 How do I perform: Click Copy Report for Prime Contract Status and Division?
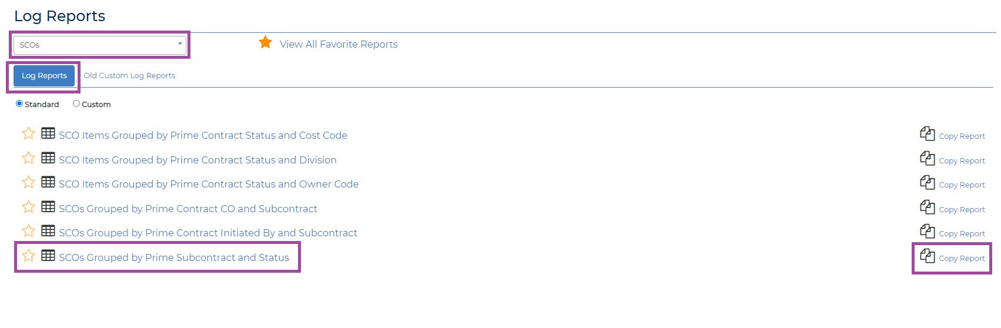pos(962,160)
